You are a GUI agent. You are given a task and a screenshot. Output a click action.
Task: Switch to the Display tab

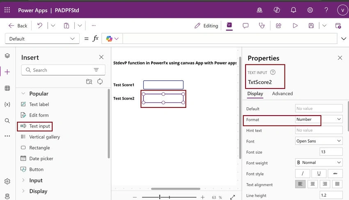(255, 93)
